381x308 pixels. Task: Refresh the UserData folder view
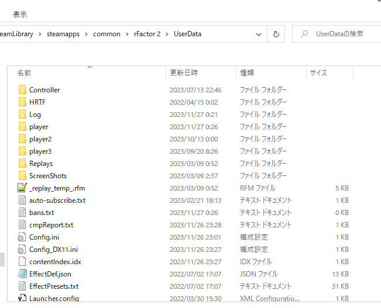point(276,34)
